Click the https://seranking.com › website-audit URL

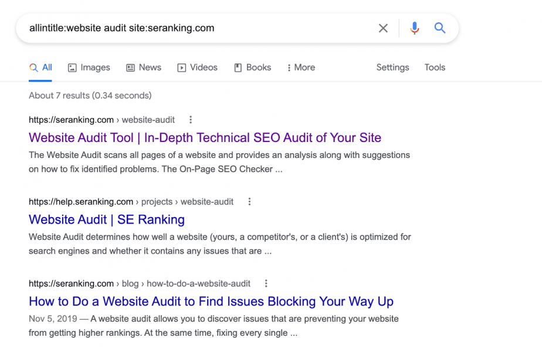coord(101,120)
